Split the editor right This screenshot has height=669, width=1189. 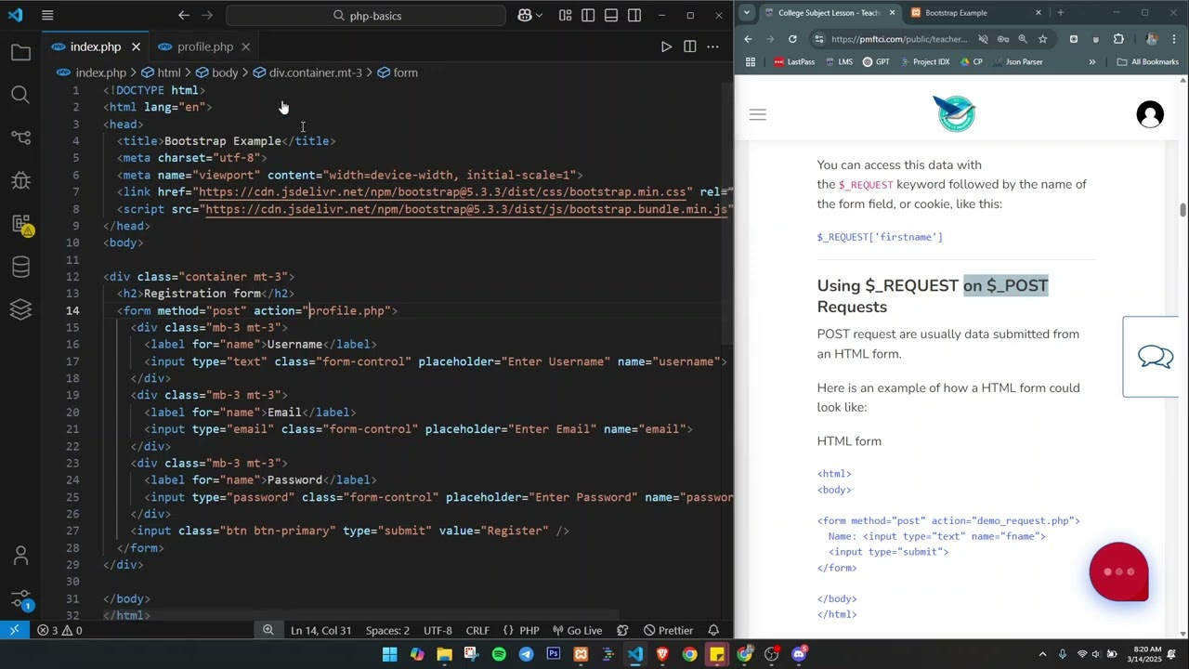689,46
